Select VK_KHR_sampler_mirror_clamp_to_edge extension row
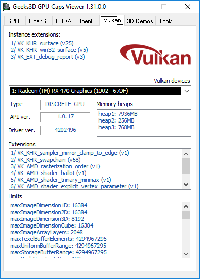Image resolution: width=200 pixels, height=279 pixels. coord(70,153)
